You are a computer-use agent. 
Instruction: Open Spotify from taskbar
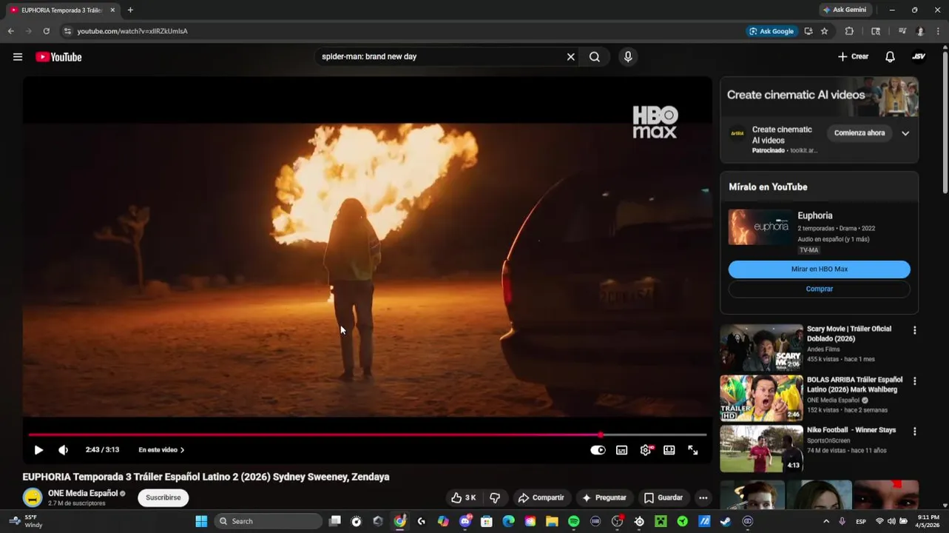[x=573, y=521]
